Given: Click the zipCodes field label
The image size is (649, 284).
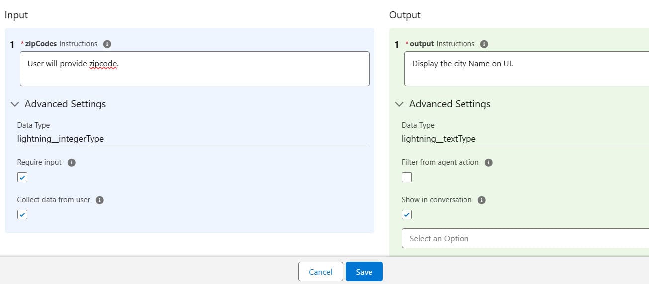Looking at the screenshot, I should [x=41, y=44].
